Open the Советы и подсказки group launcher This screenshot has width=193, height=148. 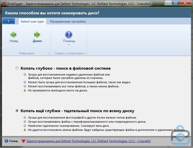pos(85,54)
